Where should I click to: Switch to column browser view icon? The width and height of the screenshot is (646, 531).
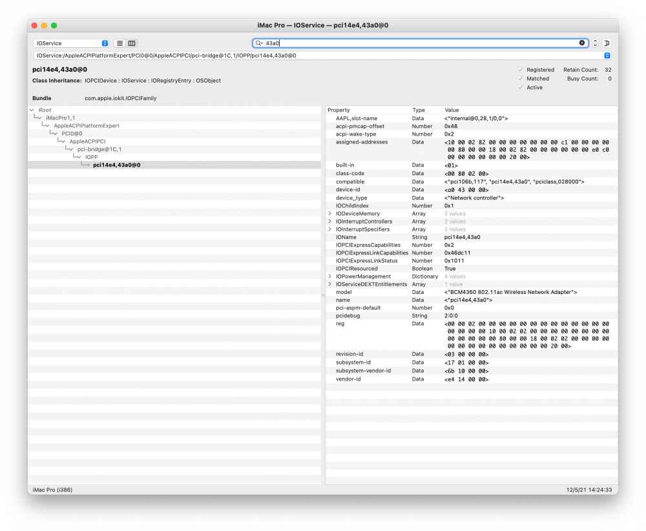(x=132, y=43)
